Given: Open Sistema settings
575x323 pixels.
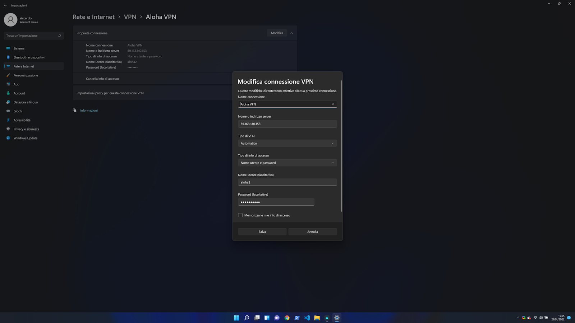Looking at the screenshot, I should (x=34, y=48).
